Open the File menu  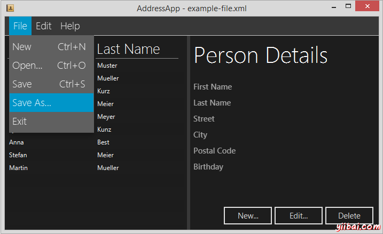pyautogui.click(x=20, y=26)
